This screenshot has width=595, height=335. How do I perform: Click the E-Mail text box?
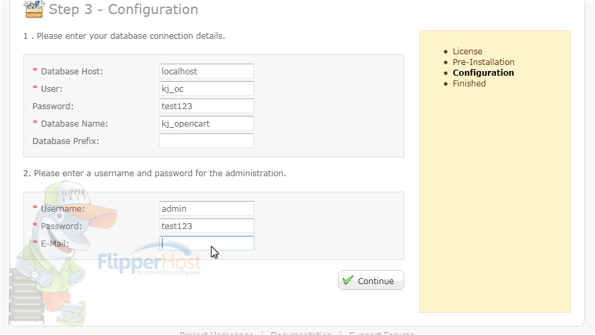(206, 243)
